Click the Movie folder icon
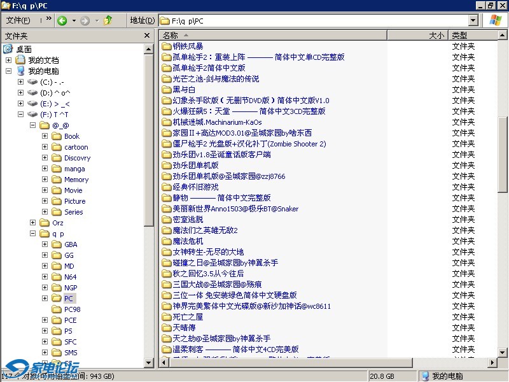This screenshot has height=382, width=509. (57, 190)
